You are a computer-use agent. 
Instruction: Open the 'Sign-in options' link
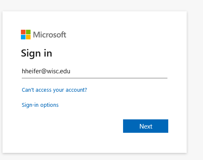pyautogui.click(x=40, y=105)
